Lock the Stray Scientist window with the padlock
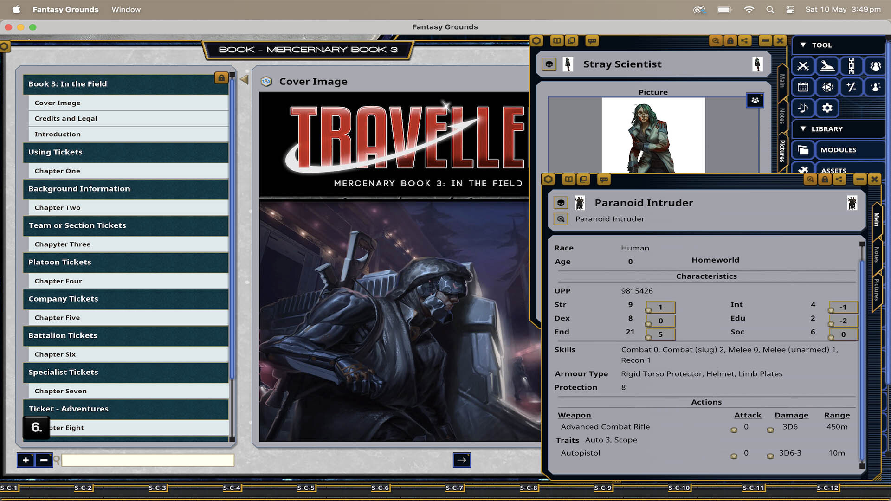The height and width of the screenshot is (501, 891). [730, 41]
